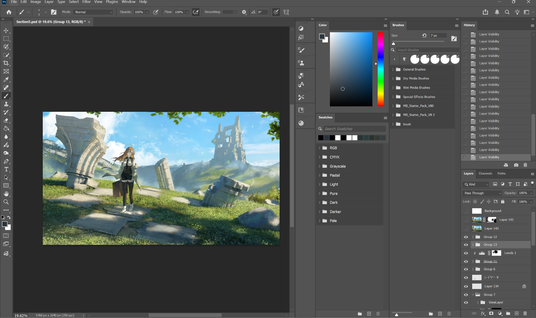Switch to the Channels tab
Image resolution: width=536 pixels, height=318 pixels.
coord(485,174)
